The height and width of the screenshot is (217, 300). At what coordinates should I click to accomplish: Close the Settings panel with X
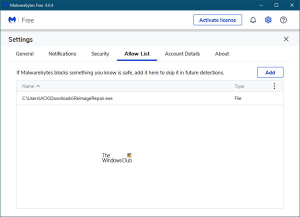click(286, 39)
